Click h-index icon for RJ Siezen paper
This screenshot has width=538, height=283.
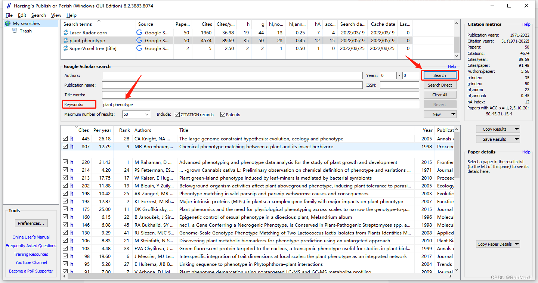click(x=72, y=233)
